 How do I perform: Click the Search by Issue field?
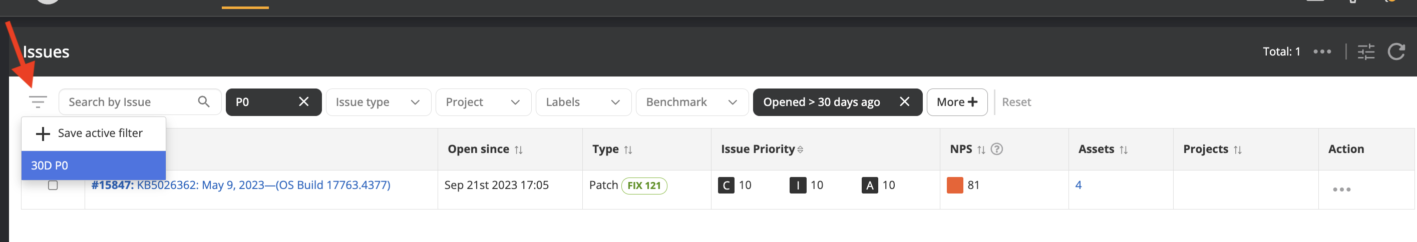point(129,102)
